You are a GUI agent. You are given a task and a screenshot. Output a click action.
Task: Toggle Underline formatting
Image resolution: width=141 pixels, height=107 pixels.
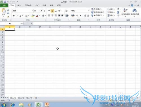pos(20,16)
